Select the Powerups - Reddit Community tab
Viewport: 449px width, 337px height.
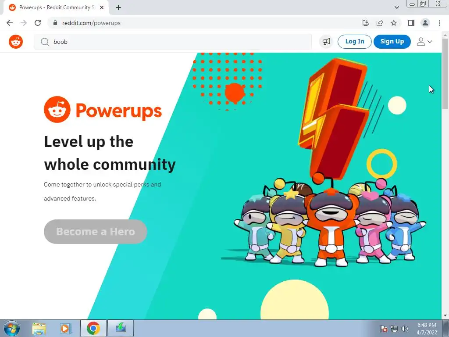pos(56,7)
